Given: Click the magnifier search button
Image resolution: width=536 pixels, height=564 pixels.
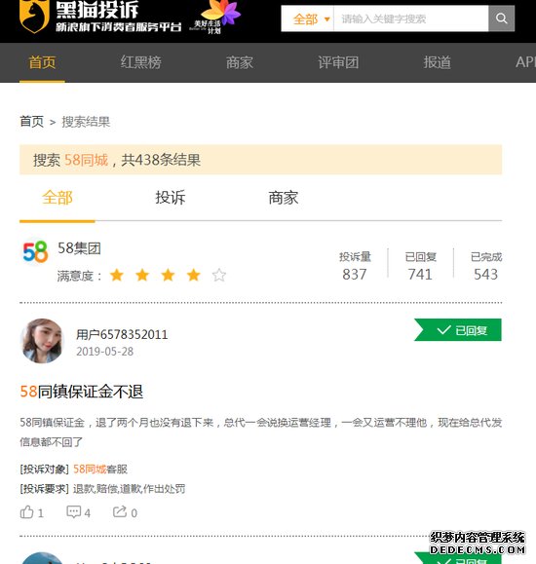Looking at the screenshot, I should [502, 19].
